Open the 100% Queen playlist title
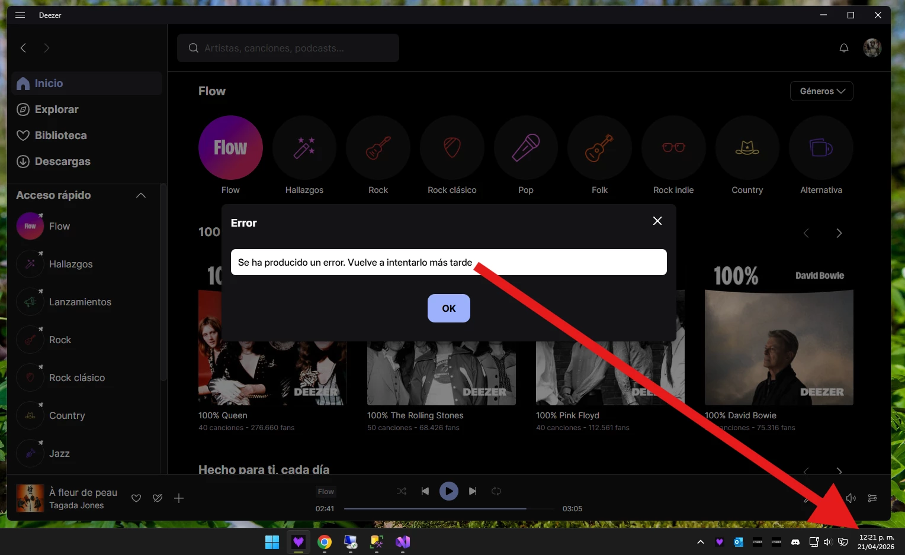The image size is (905, 555). coord(223,415)
